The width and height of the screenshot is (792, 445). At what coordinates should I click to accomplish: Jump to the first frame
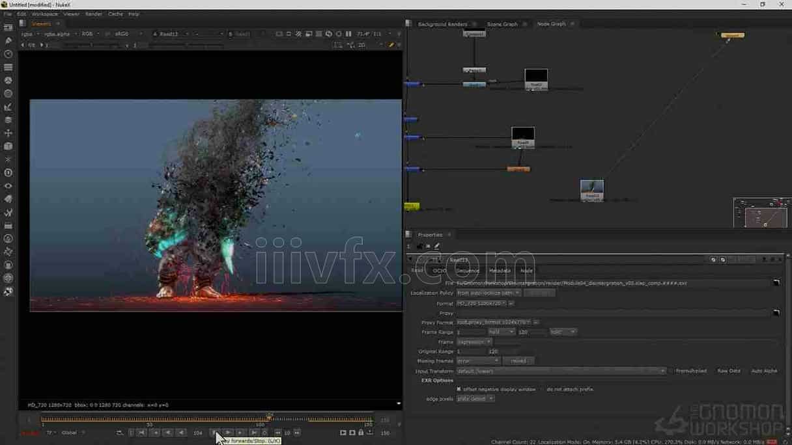[x=141, y=433]
